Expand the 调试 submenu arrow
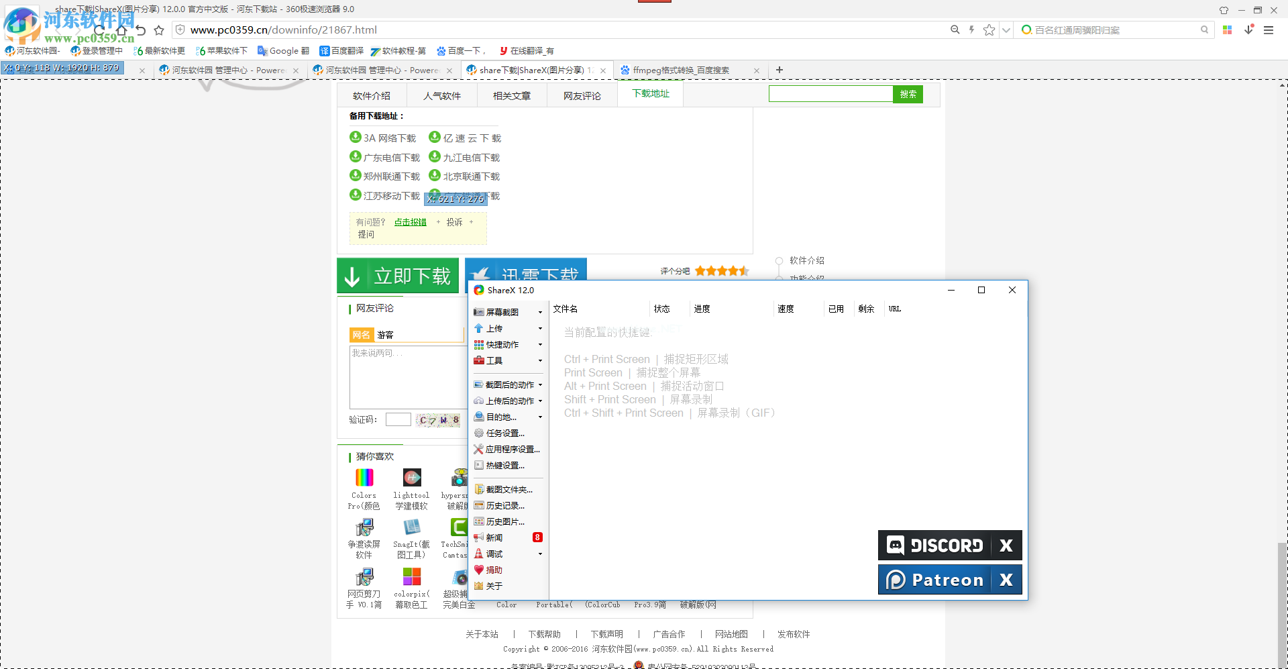The width and height of the screenshot is (1288, 669). click(x=540, y=554)
